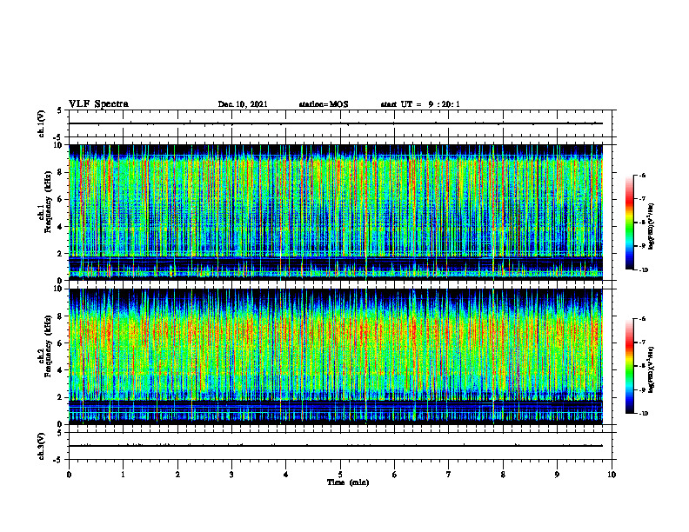689x532 pixels.
Task: Click the ch.2 spectrogram color bar
Action: pyautogui.click(x=629, y=366)
